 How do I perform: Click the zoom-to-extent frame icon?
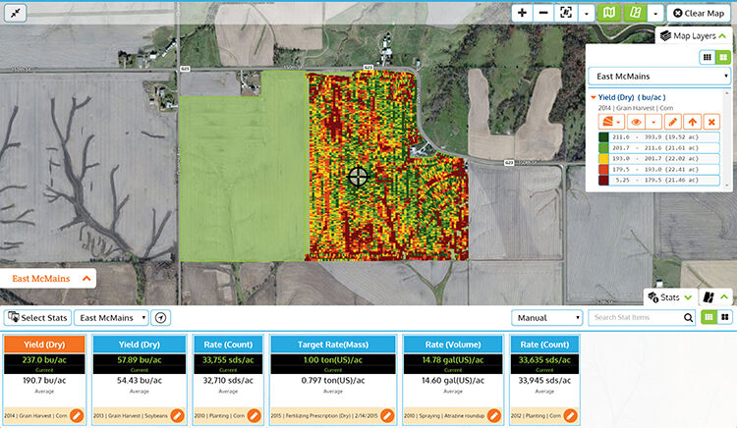point(566,14)
